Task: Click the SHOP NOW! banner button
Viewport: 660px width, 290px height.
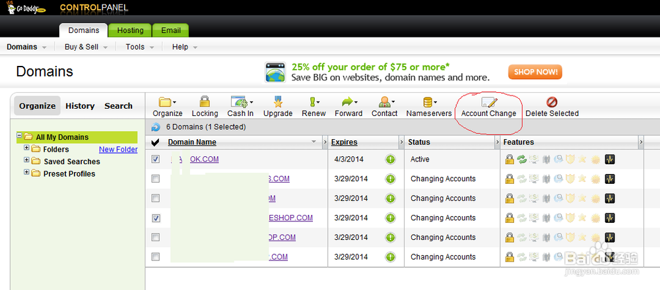Action: click(535, 72)
